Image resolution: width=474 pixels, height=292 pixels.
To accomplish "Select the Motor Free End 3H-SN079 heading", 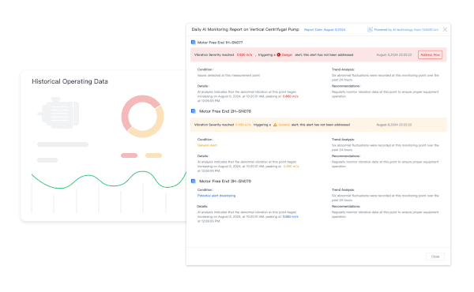I will 225,182.
